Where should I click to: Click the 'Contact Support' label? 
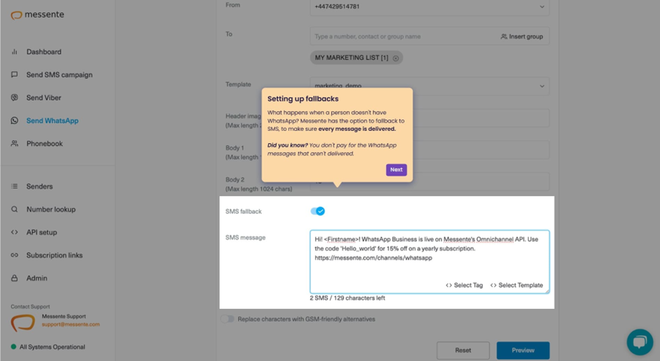click(x=30, y=307)
